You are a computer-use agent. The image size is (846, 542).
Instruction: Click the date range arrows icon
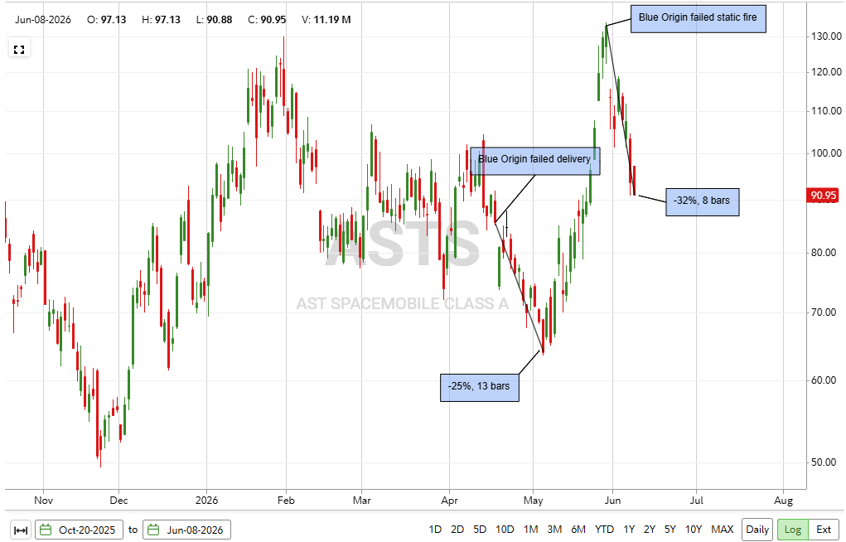(21, 530)
